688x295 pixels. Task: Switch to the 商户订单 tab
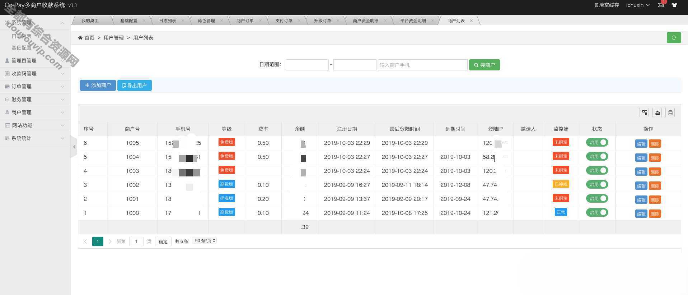[x=245, y=20]
